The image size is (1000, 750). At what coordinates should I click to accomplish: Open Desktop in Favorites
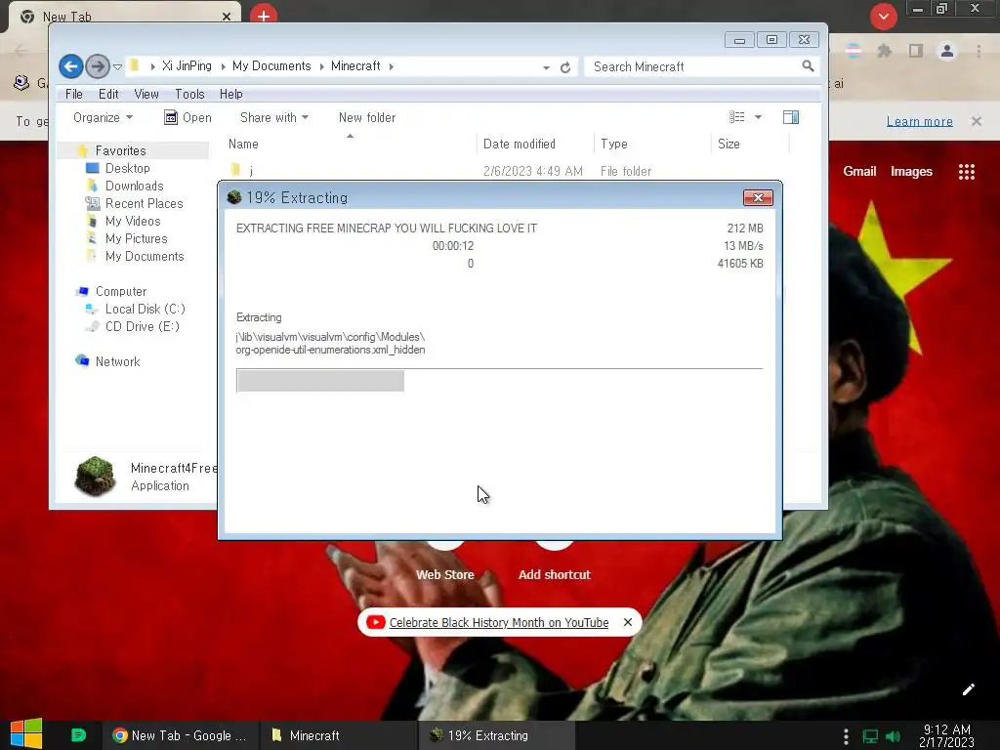tap(128, 168)
